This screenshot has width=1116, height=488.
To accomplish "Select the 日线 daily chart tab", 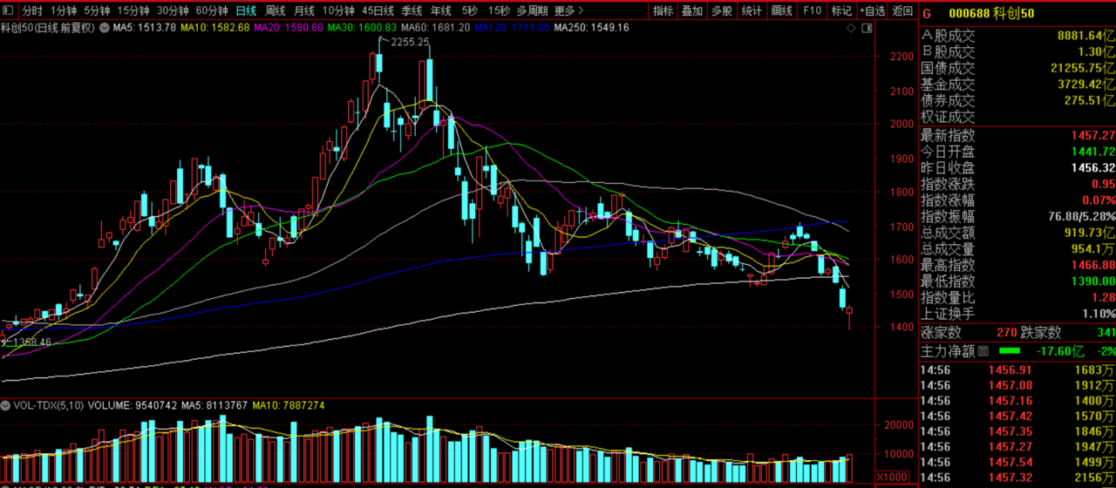I will (x=246, y=11).
